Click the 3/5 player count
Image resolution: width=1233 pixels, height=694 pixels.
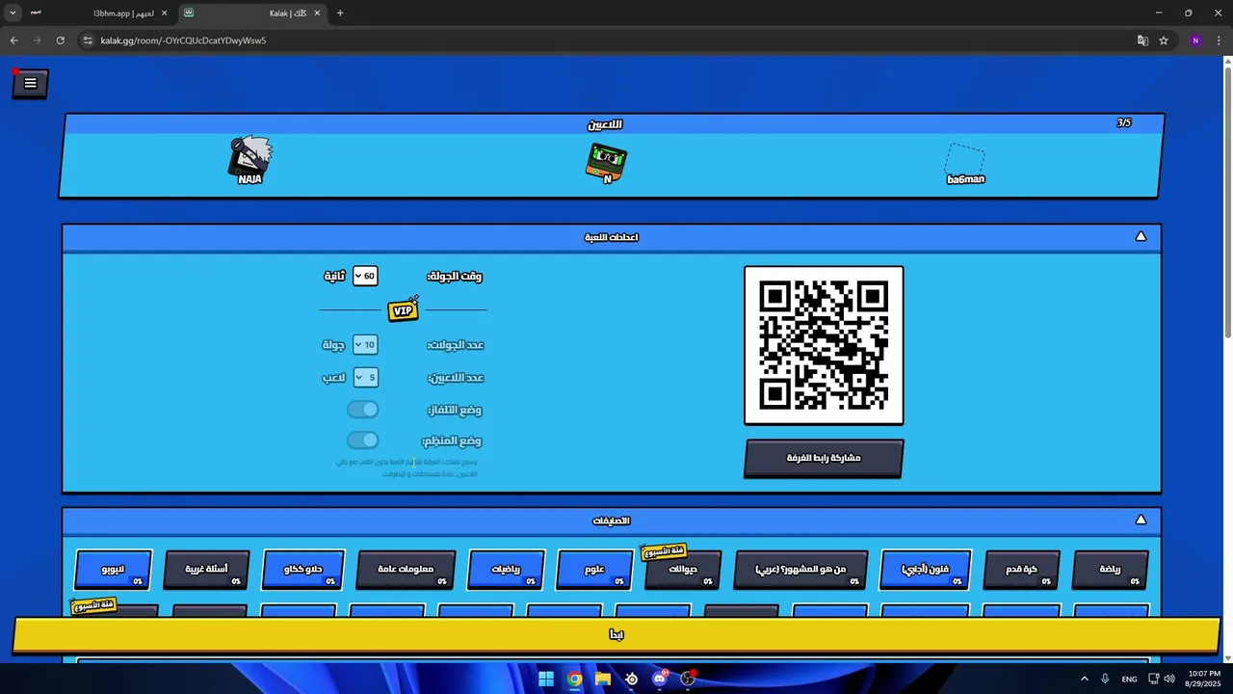click(x=1123, y=123)
